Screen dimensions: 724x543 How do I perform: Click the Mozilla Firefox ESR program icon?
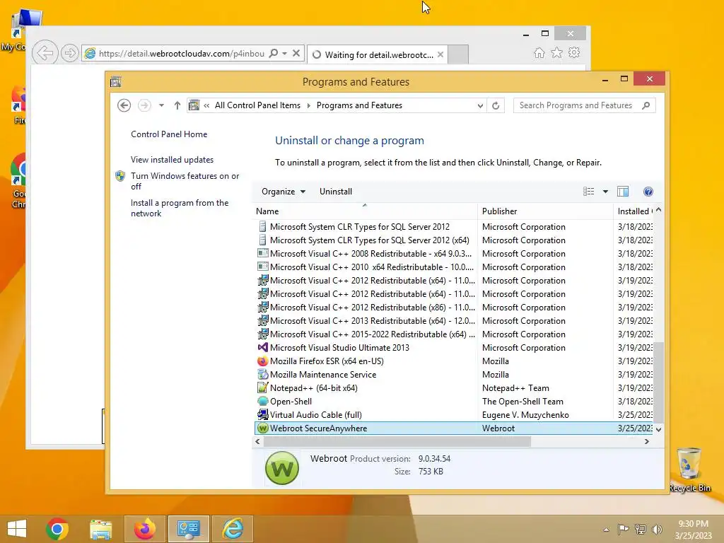pyautogui.click(x=263, y=361)
